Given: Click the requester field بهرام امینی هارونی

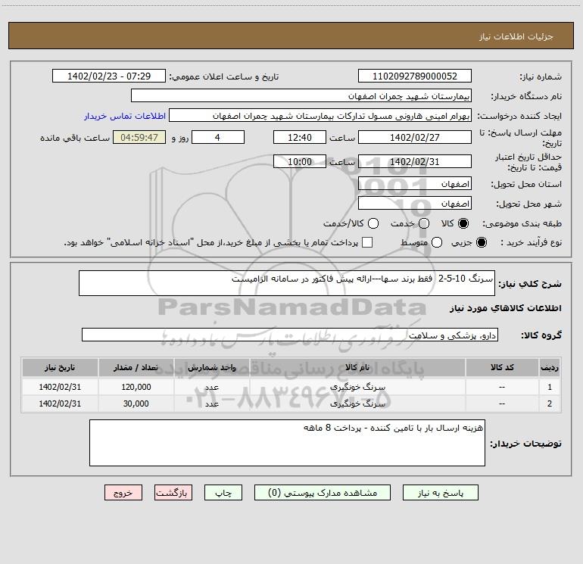Looking at the screenshot, I should (320, 116).
